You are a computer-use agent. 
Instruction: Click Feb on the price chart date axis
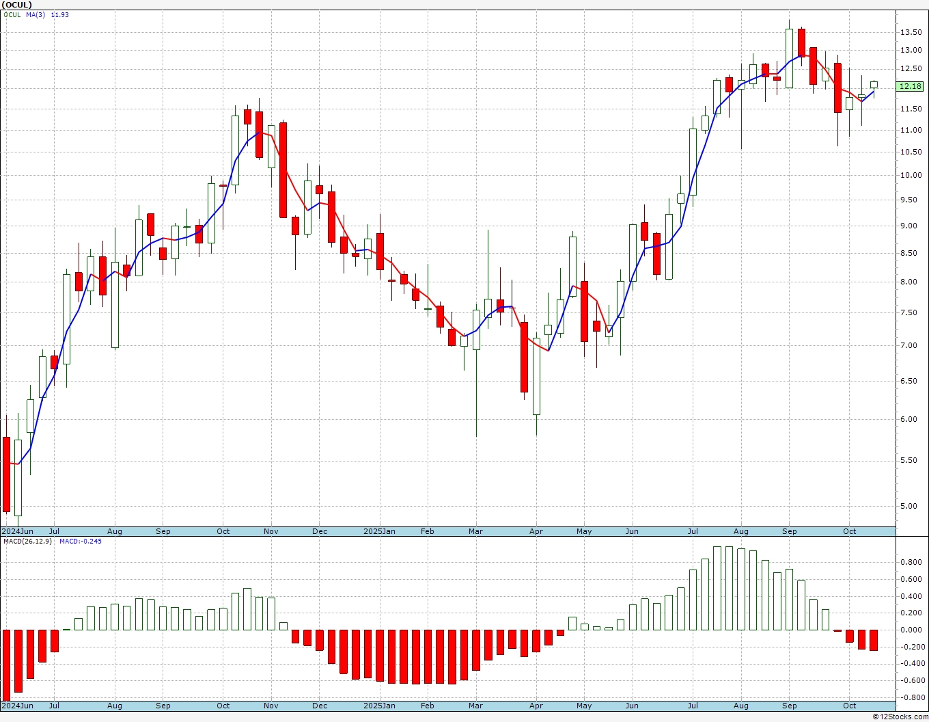[x=428, y=531]
